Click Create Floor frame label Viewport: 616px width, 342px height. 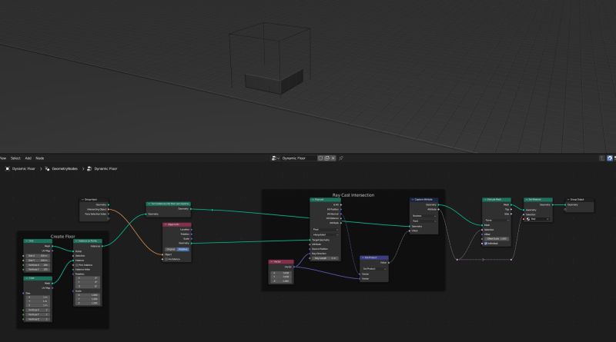point(63,237)
